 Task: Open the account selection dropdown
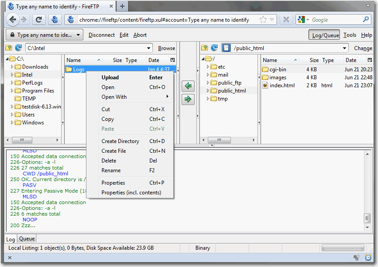point(45,35)
